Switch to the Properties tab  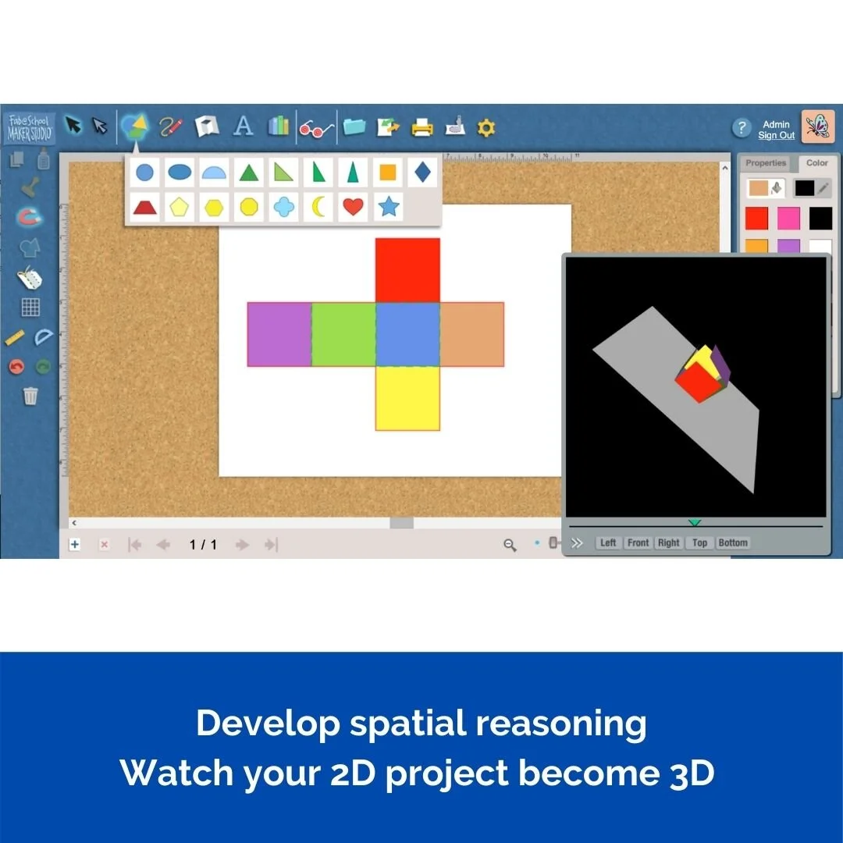[766, 163]
